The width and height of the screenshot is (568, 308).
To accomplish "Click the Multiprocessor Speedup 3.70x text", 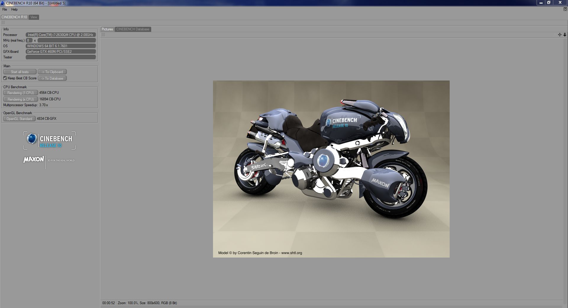I will (x=25, y=105).
